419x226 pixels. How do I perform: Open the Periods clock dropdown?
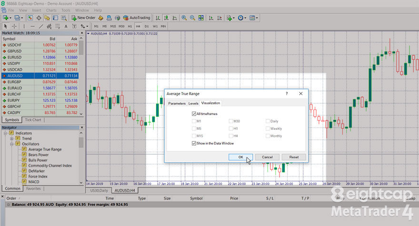click(x=245, y=18)
